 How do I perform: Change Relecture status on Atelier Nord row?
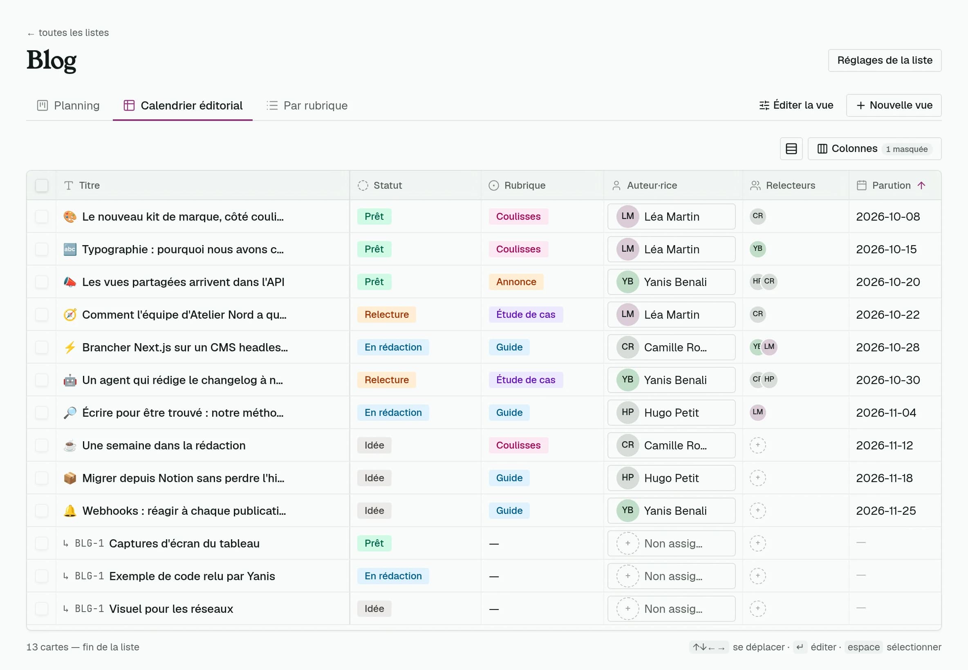coord(386,315)
